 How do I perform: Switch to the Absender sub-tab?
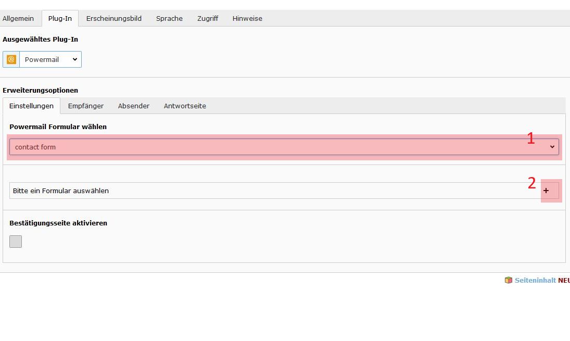tap(134, 106)
